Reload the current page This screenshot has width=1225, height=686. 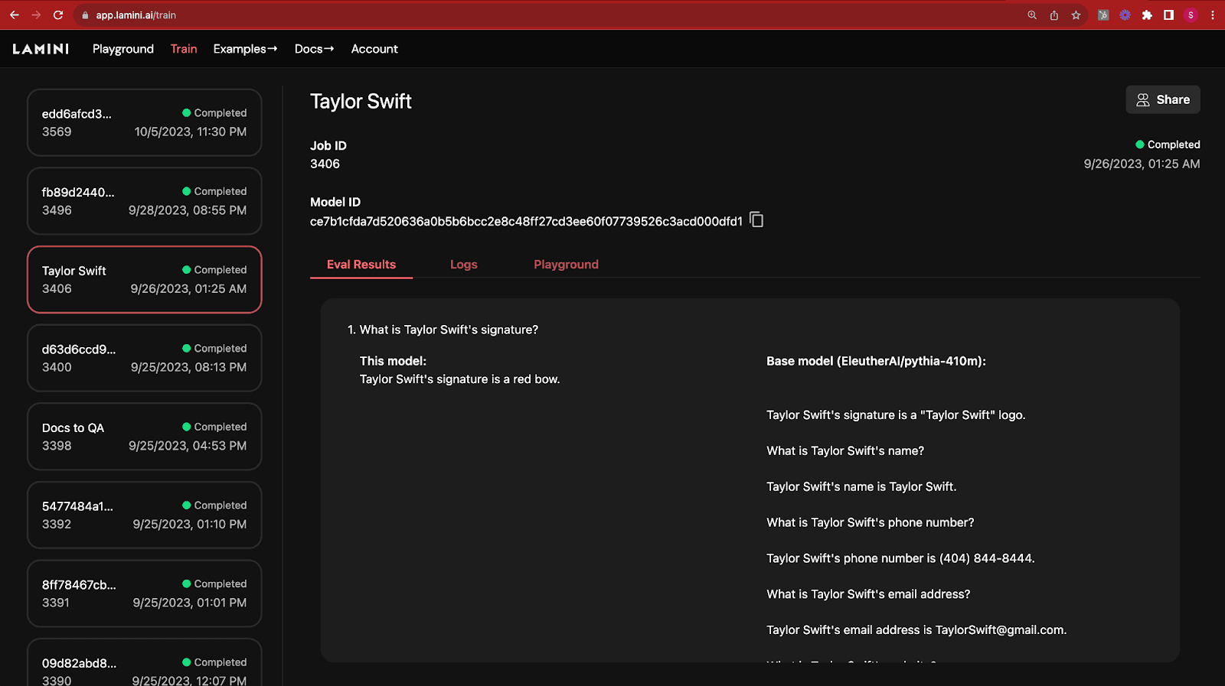pos(58,15)
